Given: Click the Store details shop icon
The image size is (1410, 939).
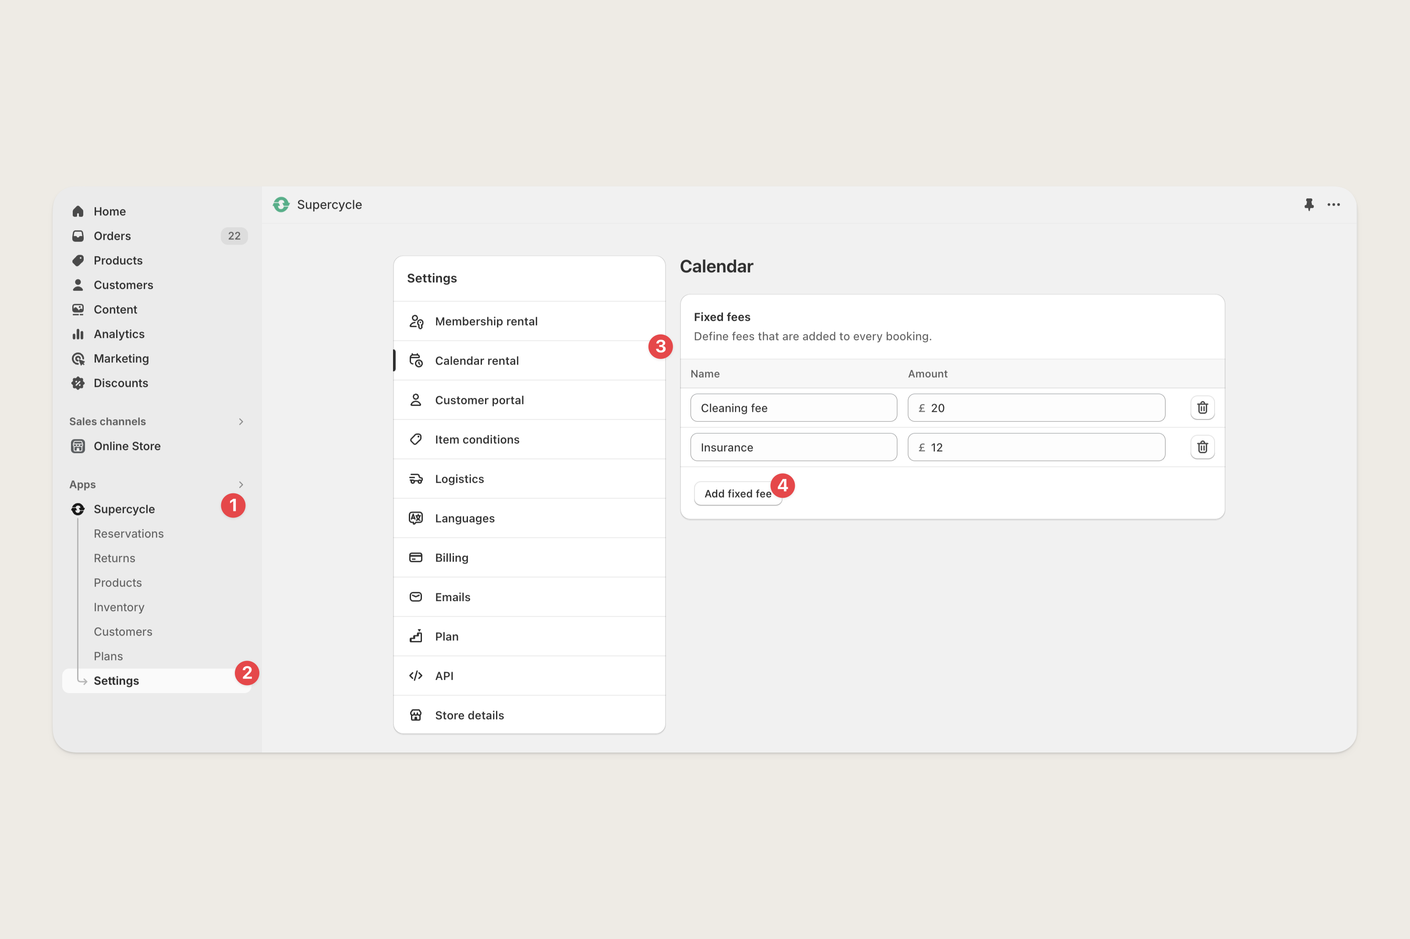Looking at the screenshot, I should pyautogui.click(x=416, y=716).
